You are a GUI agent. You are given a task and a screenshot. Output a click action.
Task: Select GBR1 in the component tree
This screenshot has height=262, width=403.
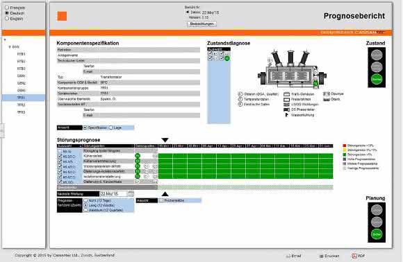[22, 76]
